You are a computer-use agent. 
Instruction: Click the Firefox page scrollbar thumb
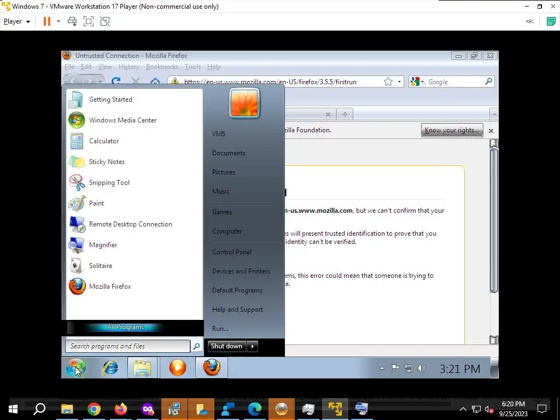click(x=494, y=221)
